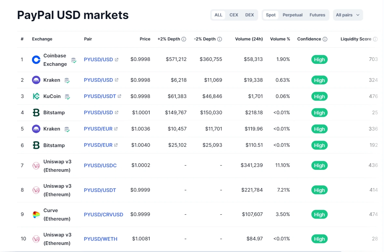The height and width of the screenshot is (252, 384).
Task: Click the Curve (Ethereum) rainbow logo
Action: [36, 215]
